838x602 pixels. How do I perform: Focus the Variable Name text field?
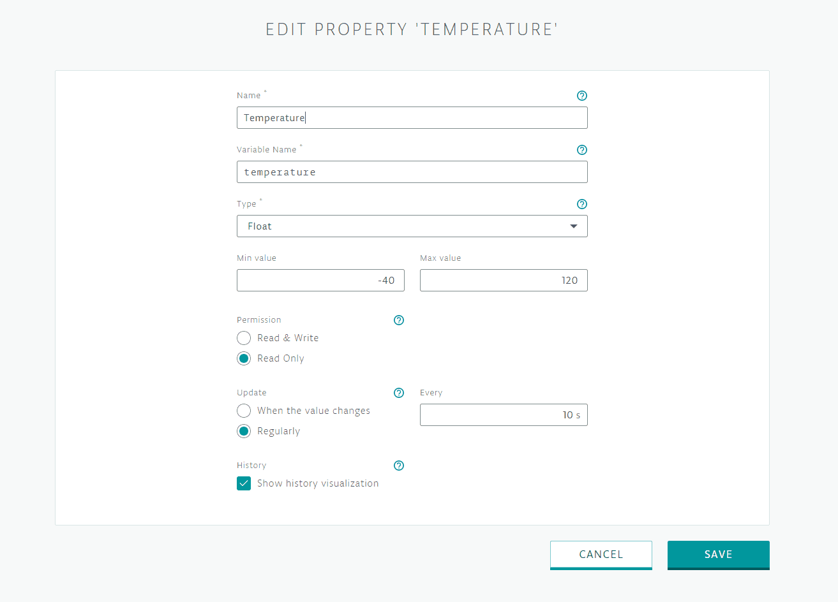pyautogui.click(x=412, y=172)
